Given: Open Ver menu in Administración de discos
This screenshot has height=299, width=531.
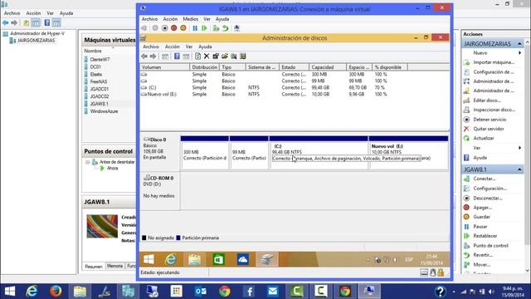Looking at the screenshot, I should (189, 47).
